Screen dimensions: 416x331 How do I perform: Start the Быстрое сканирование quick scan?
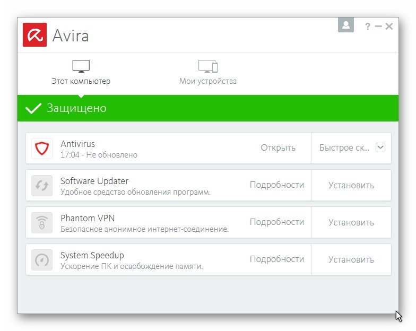pos(344,148)
